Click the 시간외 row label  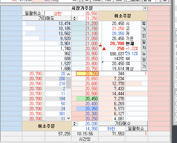pos(85,139)
